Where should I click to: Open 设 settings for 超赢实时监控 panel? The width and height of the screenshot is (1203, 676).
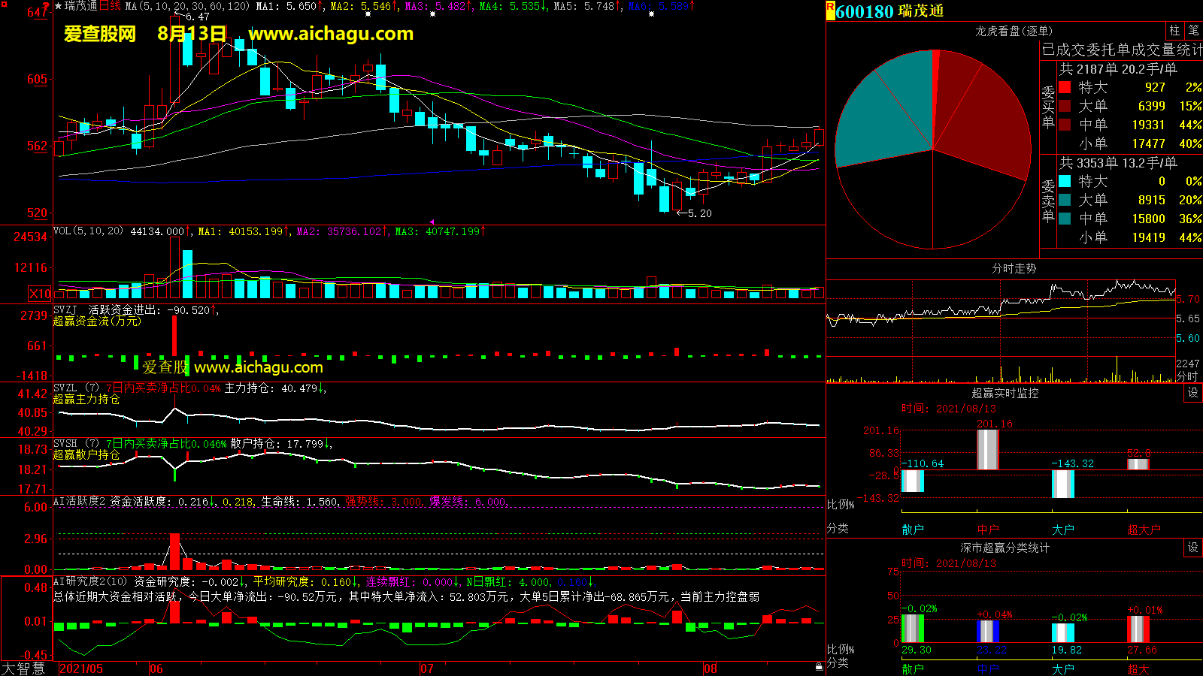[x=1193, y=393]
